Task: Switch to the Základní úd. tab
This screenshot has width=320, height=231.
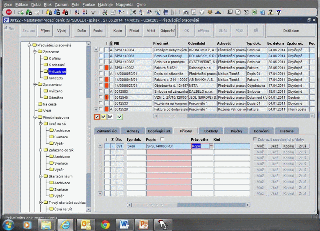Action: point(107,131)
